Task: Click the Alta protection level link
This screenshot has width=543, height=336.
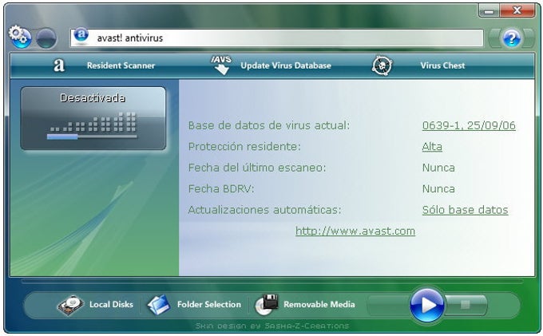Action: (x=432, y=147)
